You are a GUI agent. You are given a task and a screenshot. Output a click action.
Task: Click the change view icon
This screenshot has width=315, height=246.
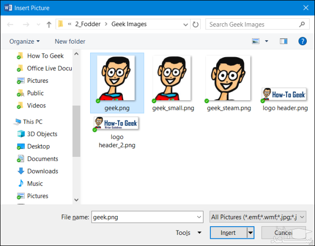256,42
